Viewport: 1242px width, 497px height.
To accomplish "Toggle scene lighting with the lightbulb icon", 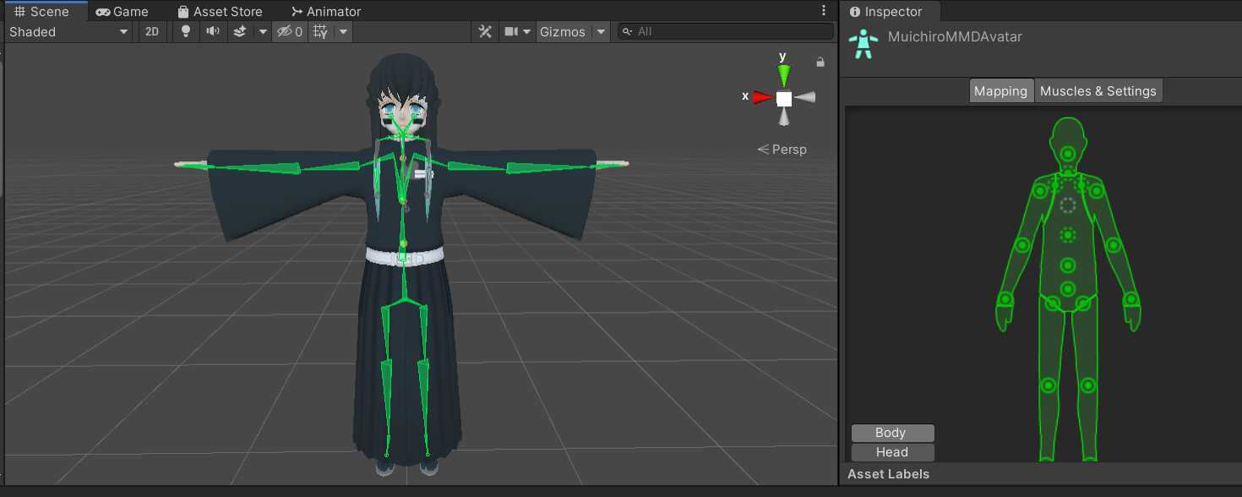I will [x=187, y=31].
